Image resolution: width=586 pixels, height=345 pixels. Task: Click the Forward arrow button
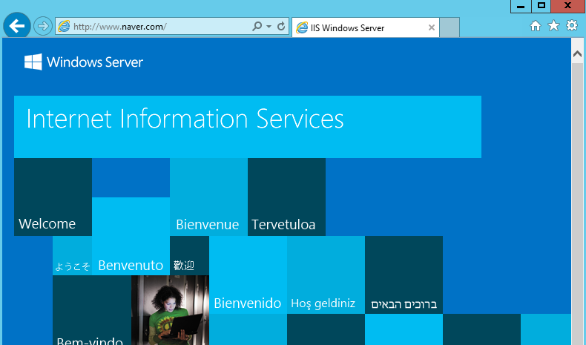[43, 26]
